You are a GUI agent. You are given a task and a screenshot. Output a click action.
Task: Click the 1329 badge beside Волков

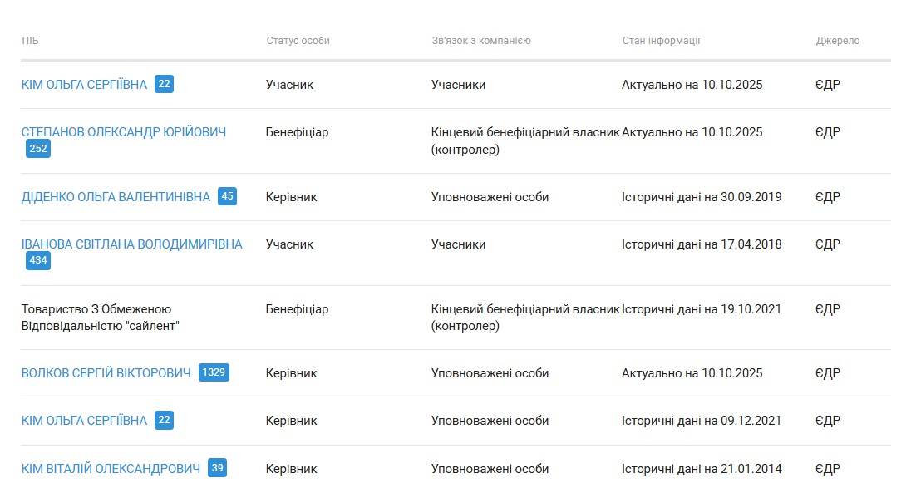pos(214,372)
